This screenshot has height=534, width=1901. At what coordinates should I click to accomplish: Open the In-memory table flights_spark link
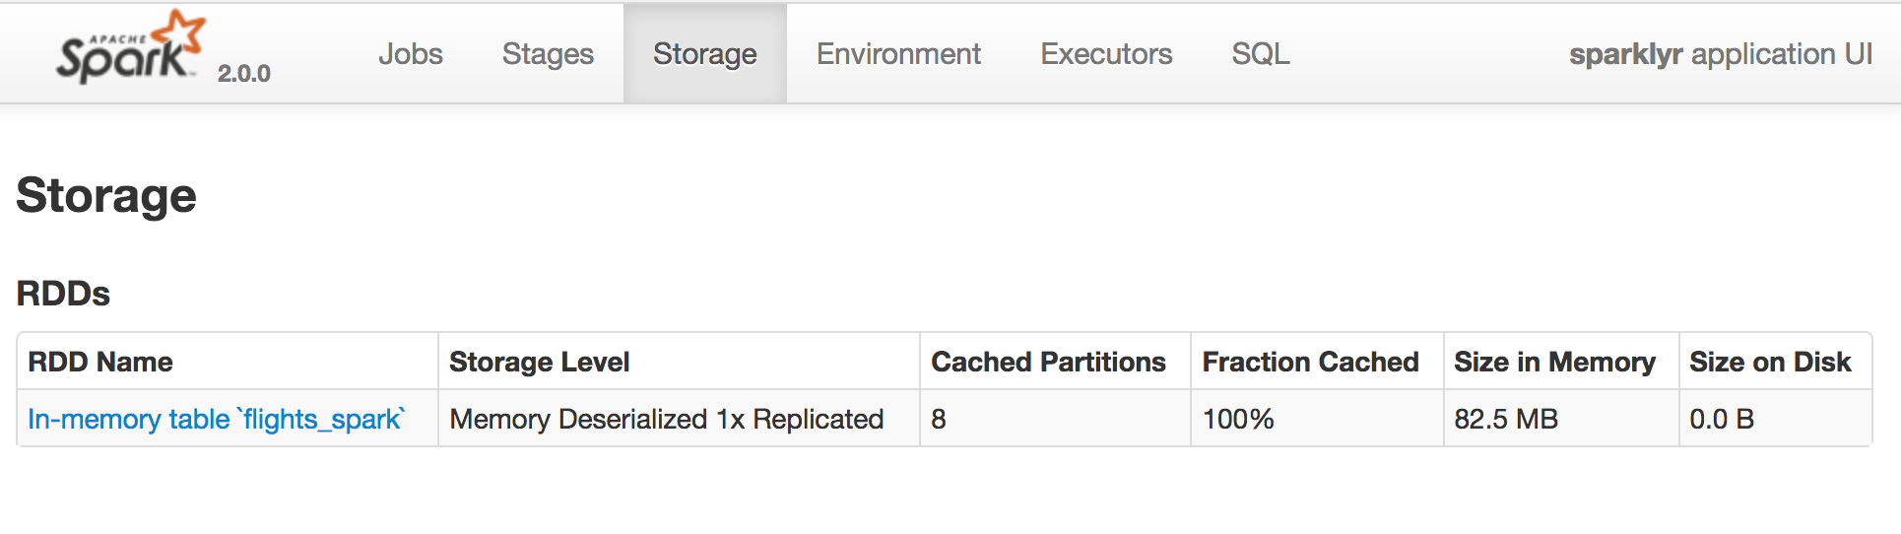[217, 420]
